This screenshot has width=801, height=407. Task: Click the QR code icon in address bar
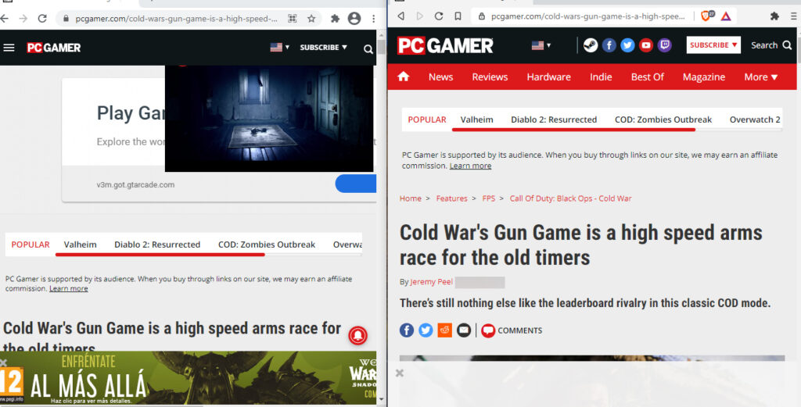293,18
